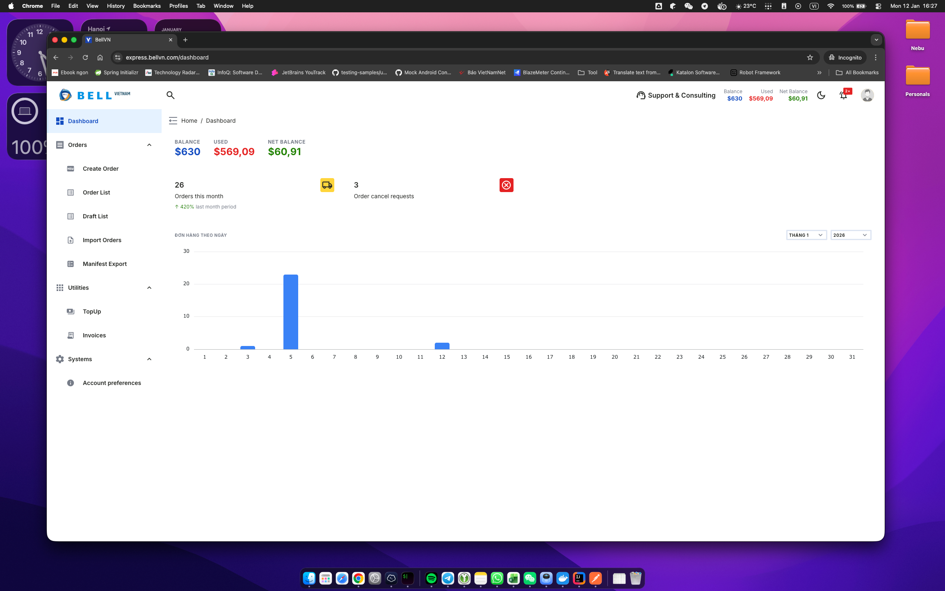
Task: Select the BellVN browser tab
Action: pos(123,39)
